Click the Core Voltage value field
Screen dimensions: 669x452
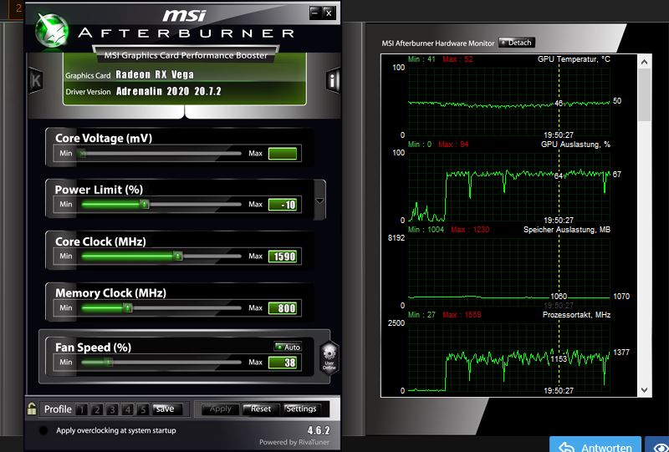tap(283, 154)
